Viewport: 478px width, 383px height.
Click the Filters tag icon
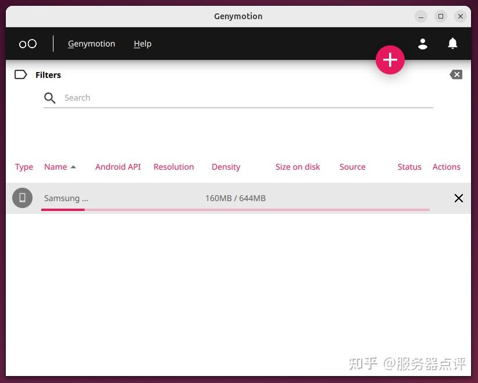point(21,74)
